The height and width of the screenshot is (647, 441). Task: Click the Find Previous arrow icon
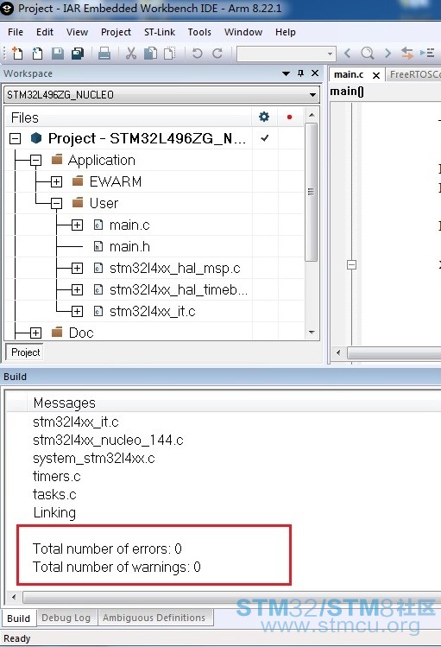(348, 54)
